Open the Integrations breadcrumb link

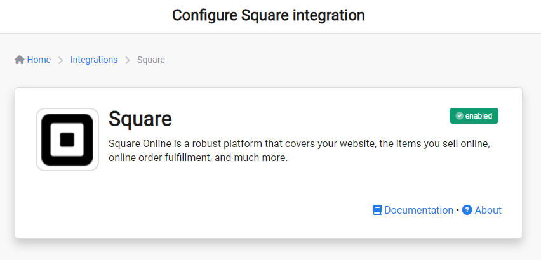point(94,60)
